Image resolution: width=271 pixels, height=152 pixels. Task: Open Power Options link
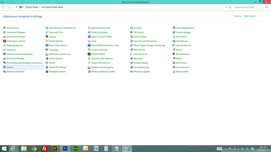[x=56, y=59]
